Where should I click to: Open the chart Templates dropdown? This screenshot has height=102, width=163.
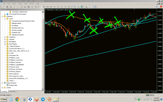coord(95,7)
